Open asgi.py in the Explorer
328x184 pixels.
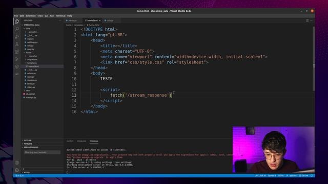(x=30, y=39)
